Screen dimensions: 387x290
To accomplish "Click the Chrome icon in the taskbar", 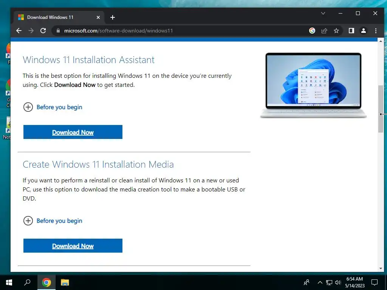I will pos(46,282).
